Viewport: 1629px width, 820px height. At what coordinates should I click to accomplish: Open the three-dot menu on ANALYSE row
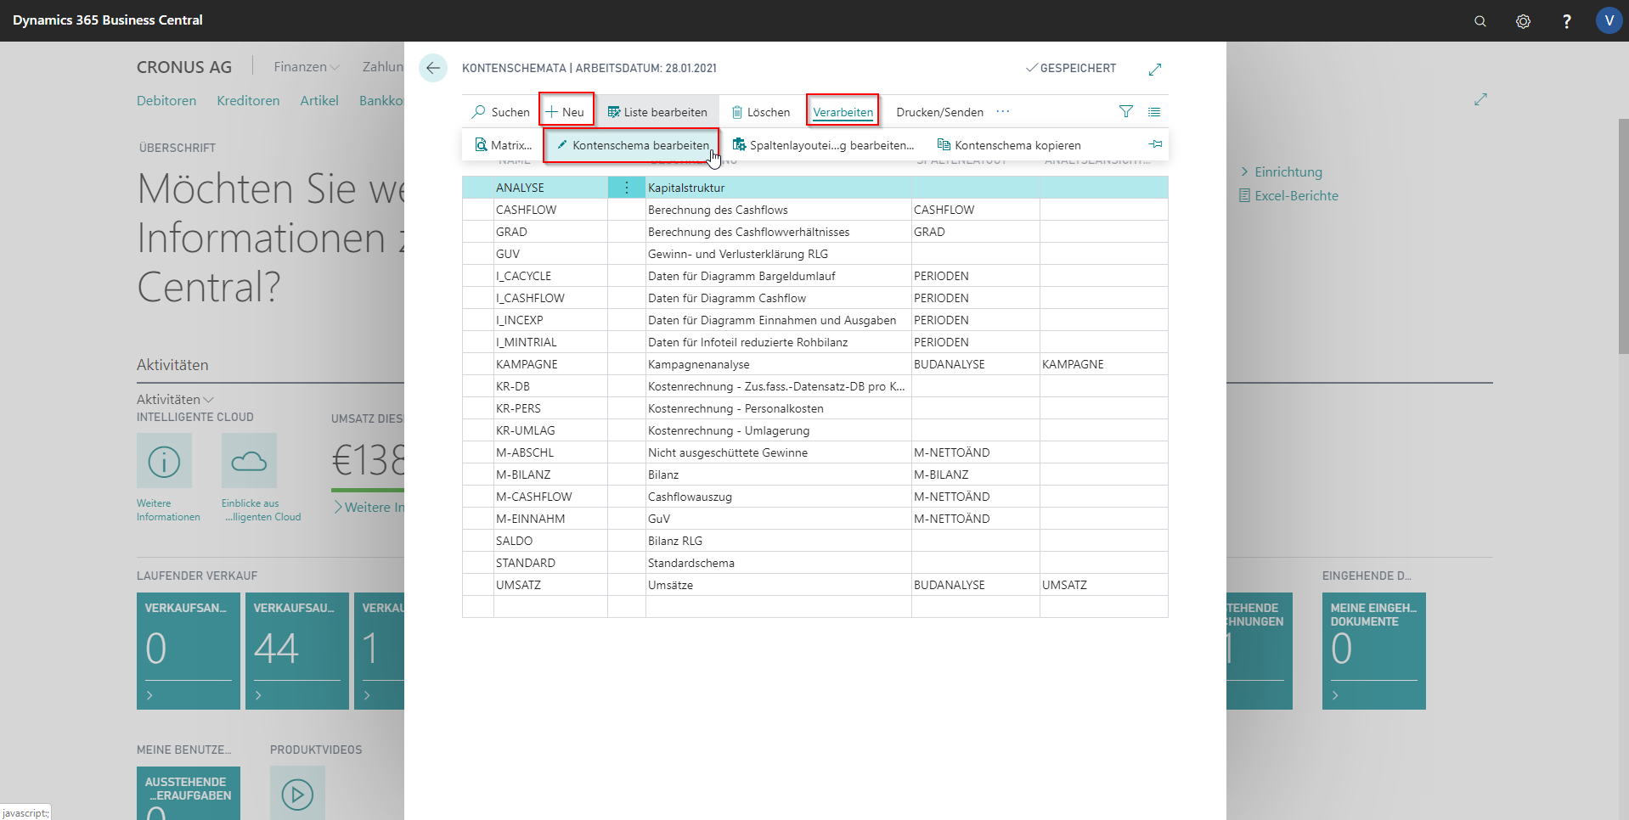pyautogui.click(x=627, y=188)
